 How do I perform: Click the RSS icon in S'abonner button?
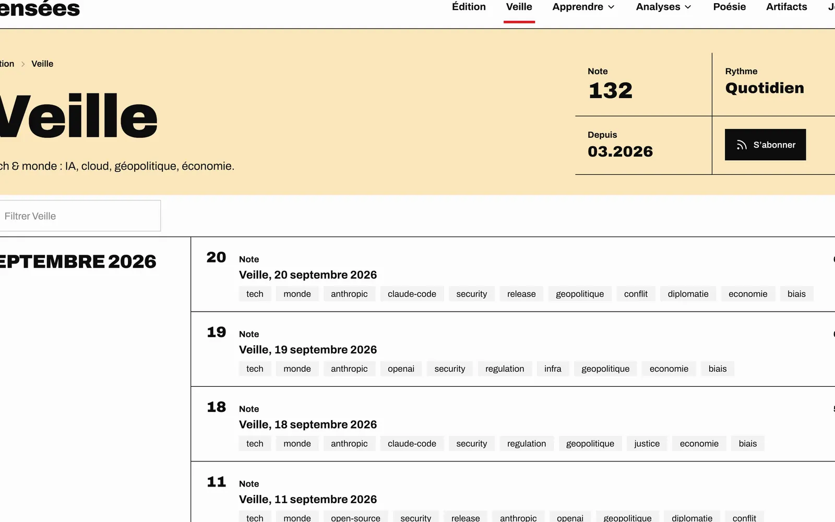point(742,145)
